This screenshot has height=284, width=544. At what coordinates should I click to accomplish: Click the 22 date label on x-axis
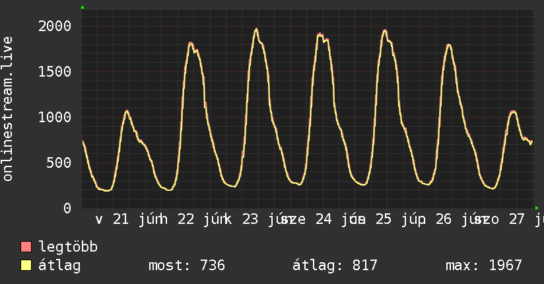(186, 219)
